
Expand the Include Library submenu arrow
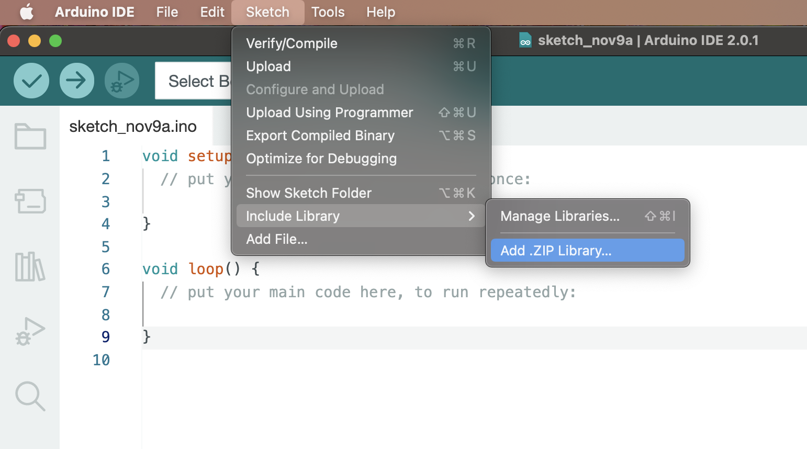click(472, 216)
